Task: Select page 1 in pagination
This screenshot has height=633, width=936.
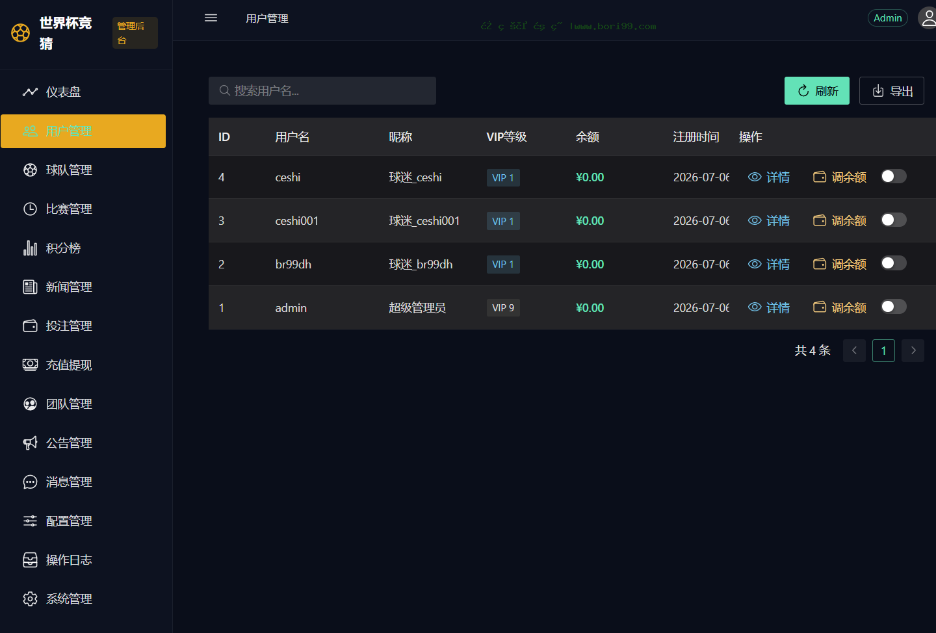Action: pos(883,351)
